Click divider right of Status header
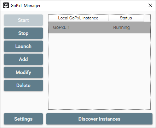The width and height of the screenshot is (156, 128). point(144,18)
